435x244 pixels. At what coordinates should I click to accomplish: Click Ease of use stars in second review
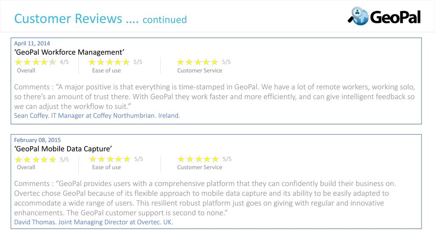point(110,159)
